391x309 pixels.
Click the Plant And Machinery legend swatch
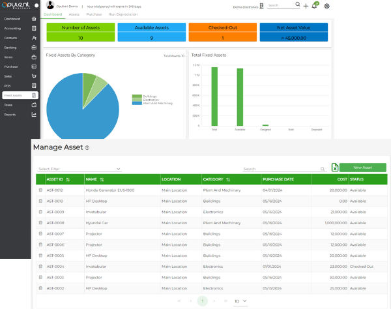[136, 103]
